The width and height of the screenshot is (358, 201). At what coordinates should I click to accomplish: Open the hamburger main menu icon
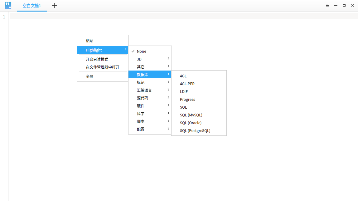coord(327,6)
